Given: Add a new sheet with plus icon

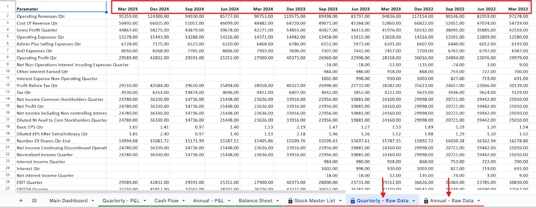Looking at the screenshot, I should [x=21, y=201].
